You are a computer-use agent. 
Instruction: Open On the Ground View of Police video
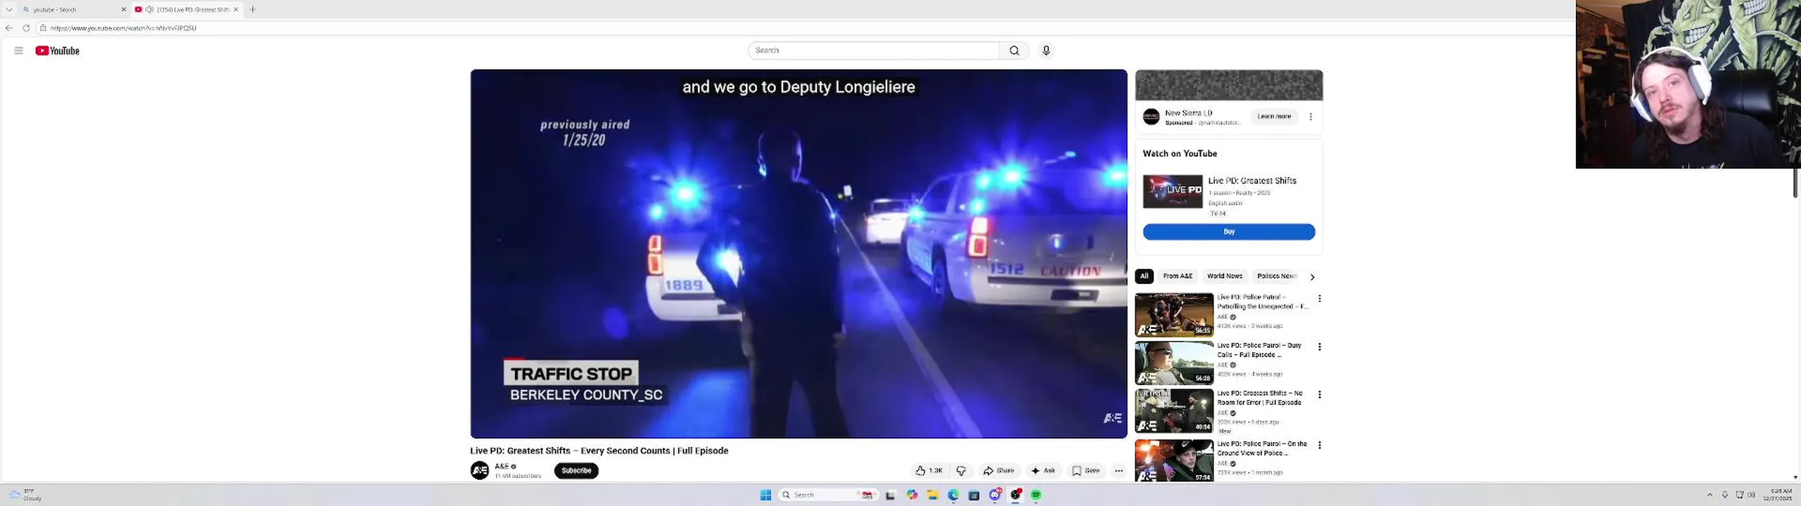[x=1174, y=461]
